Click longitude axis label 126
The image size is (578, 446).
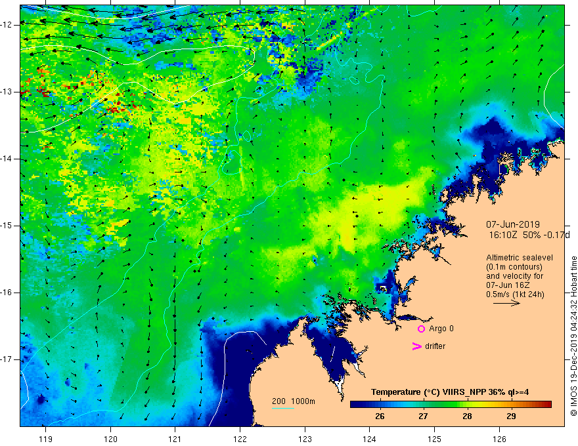499,439
